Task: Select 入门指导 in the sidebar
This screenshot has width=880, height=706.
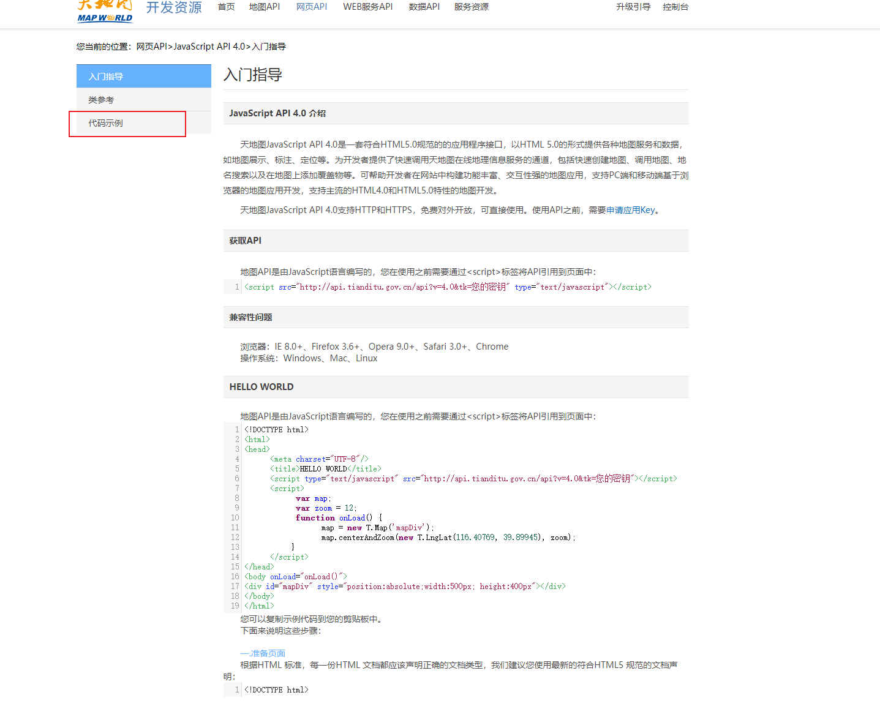Action: pos(144,77)
